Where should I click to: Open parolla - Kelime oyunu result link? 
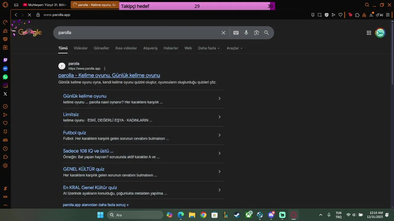click(109, 75)
